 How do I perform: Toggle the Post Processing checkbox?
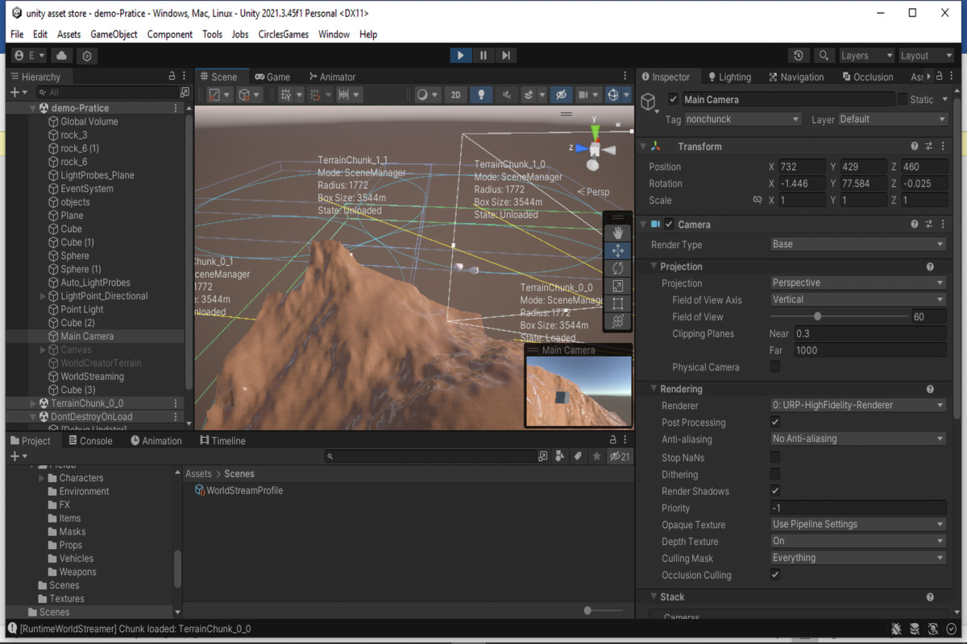coord(775,423)
